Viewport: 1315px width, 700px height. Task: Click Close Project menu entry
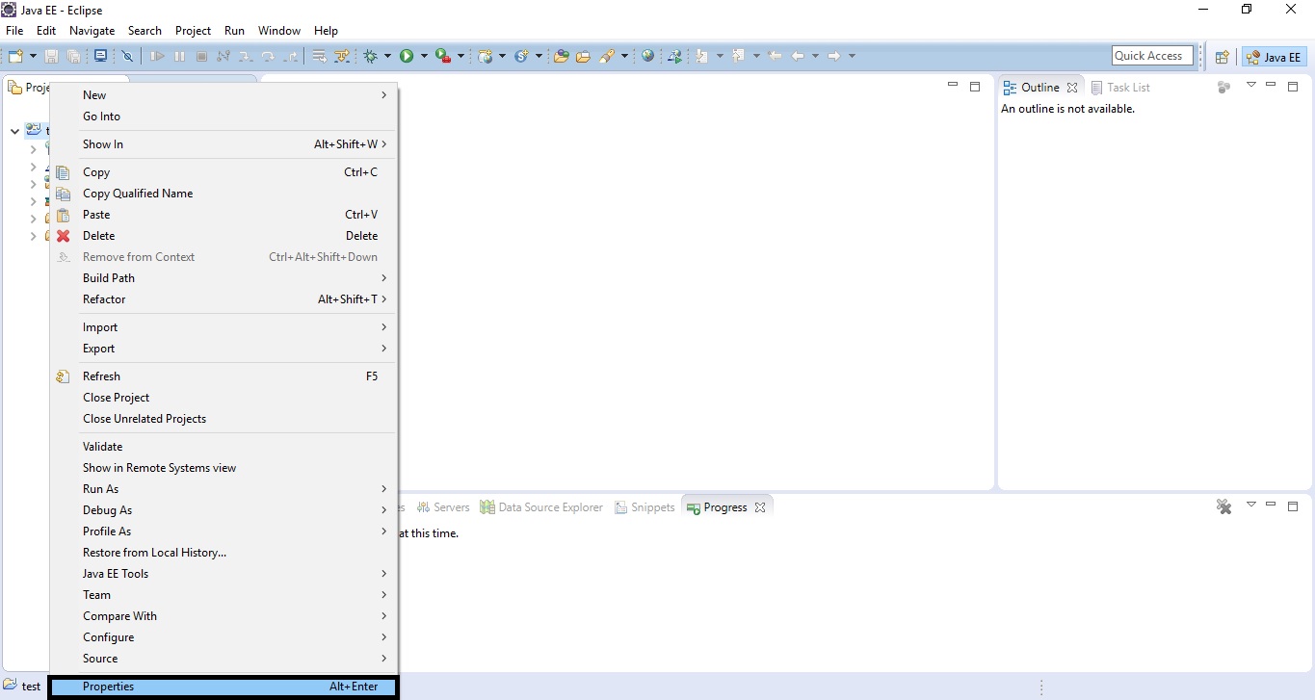click(224, 398)
